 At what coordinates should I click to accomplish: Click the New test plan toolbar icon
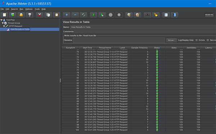4,15
